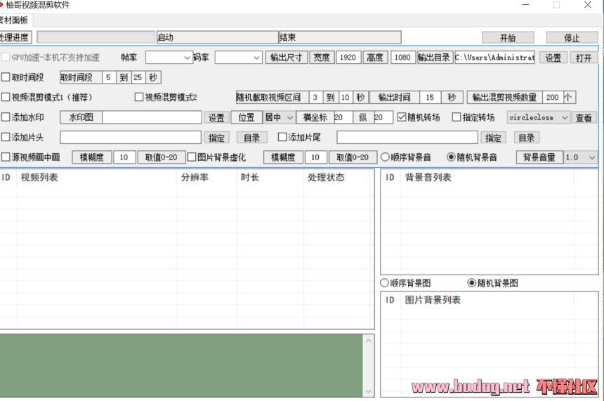Click the 目录 button beside 添加片头
This screenshot has height=401, width=604.
(251, 138)
